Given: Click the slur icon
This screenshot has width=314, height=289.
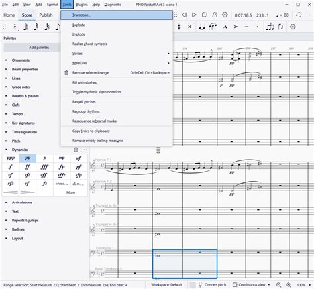Looking at the screenshot, I should 213,27.
